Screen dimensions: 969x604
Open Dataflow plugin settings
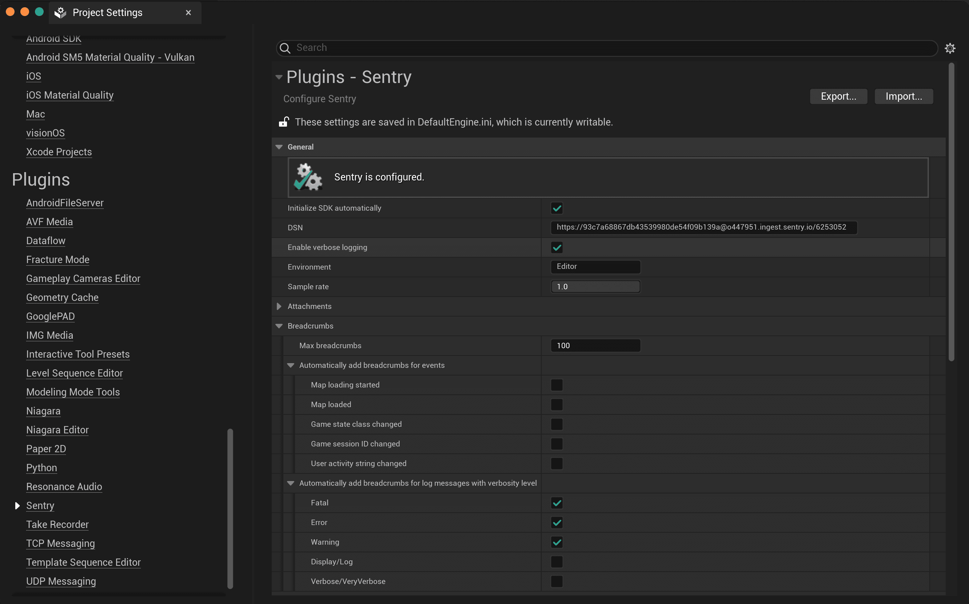[45, 241]
